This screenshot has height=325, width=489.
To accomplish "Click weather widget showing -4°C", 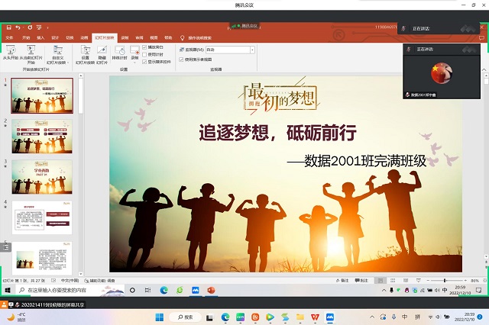I will (x=17, y=317).
